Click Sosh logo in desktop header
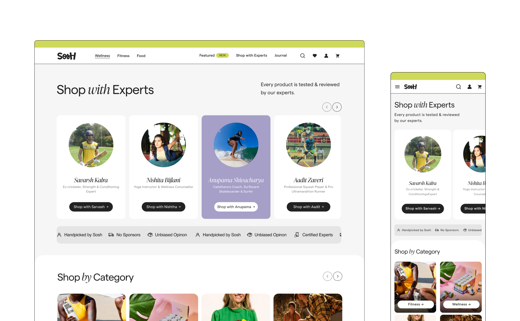 coord(67,56)
